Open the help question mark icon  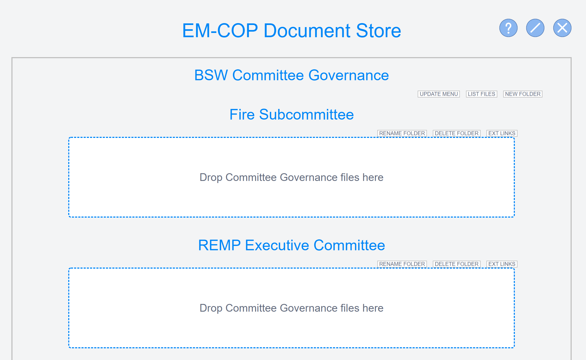coord(508,28)
